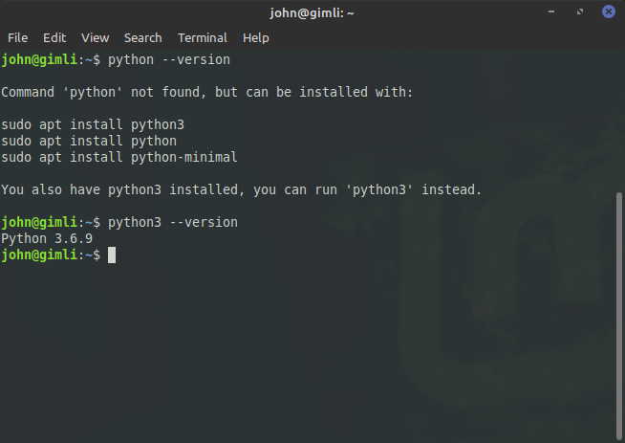Viewport: 625px width, 443px height.
Task: Click the 'sudo apt install python' line
Action: (x=89, y=141)
